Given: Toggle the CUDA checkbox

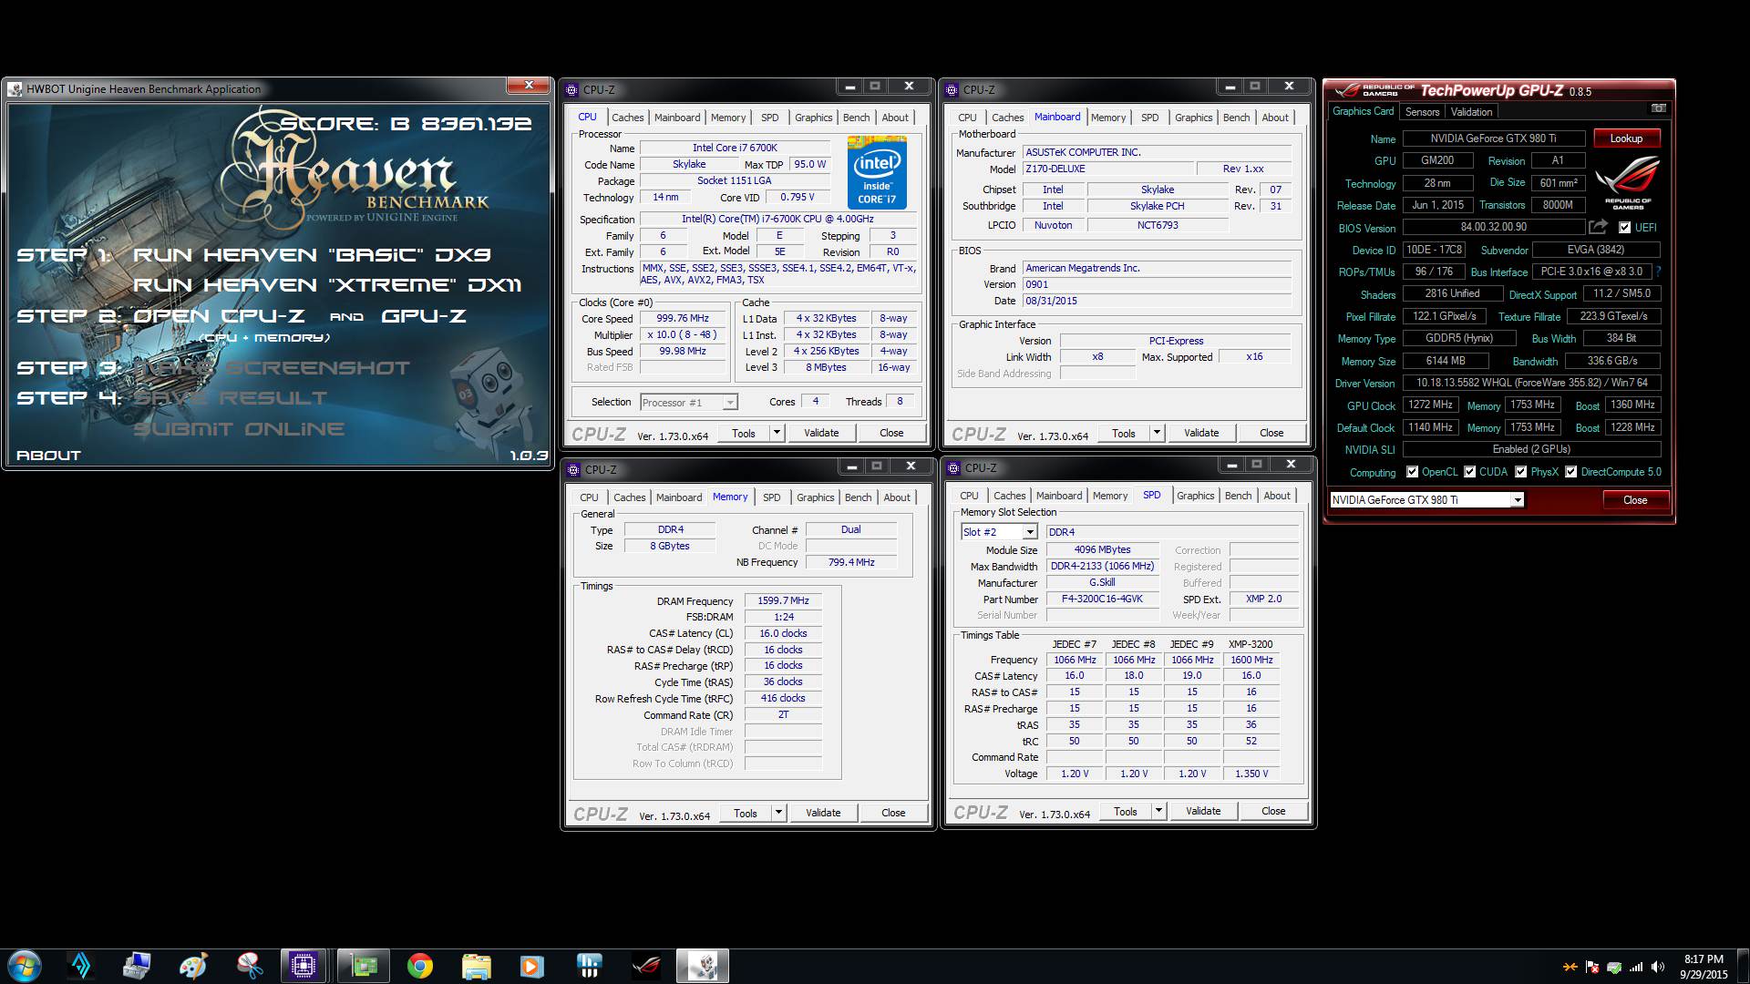Looking at the screenshot, I should click(x=1469, y=472).
